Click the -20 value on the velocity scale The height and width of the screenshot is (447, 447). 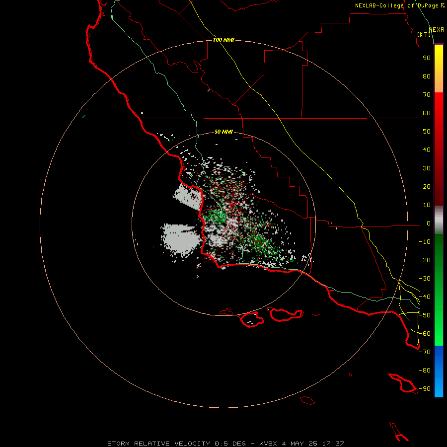pyautogui.click(x=425, y=260)
